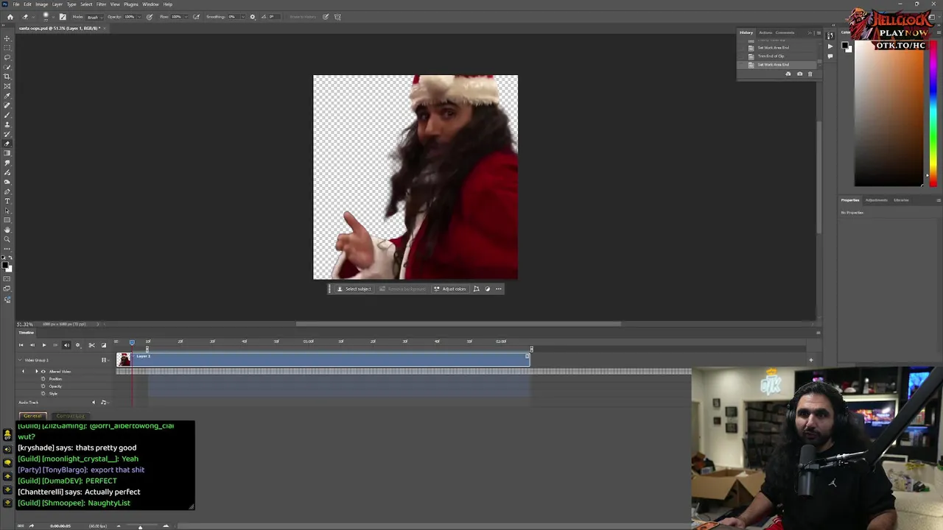This screenshot has width=943, height=530.
Task: Select the Crop tool
Action: click(9, 77)
